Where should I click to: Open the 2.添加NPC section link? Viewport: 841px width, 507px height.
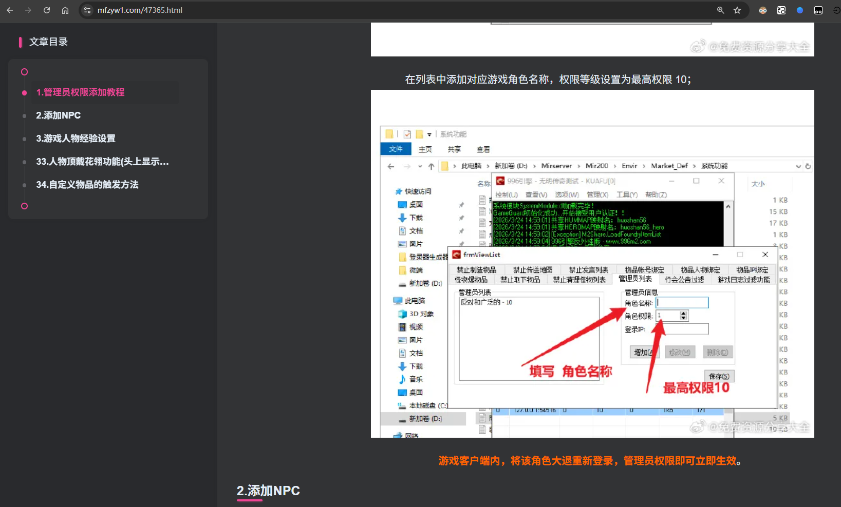[58, 115]
